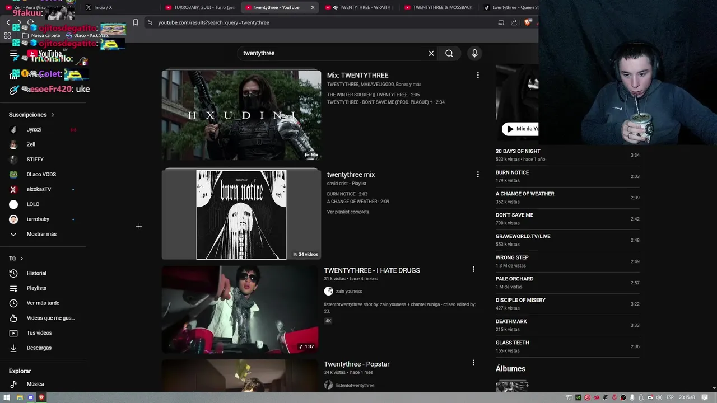Switch to twentythree - Queen tab

511,7
